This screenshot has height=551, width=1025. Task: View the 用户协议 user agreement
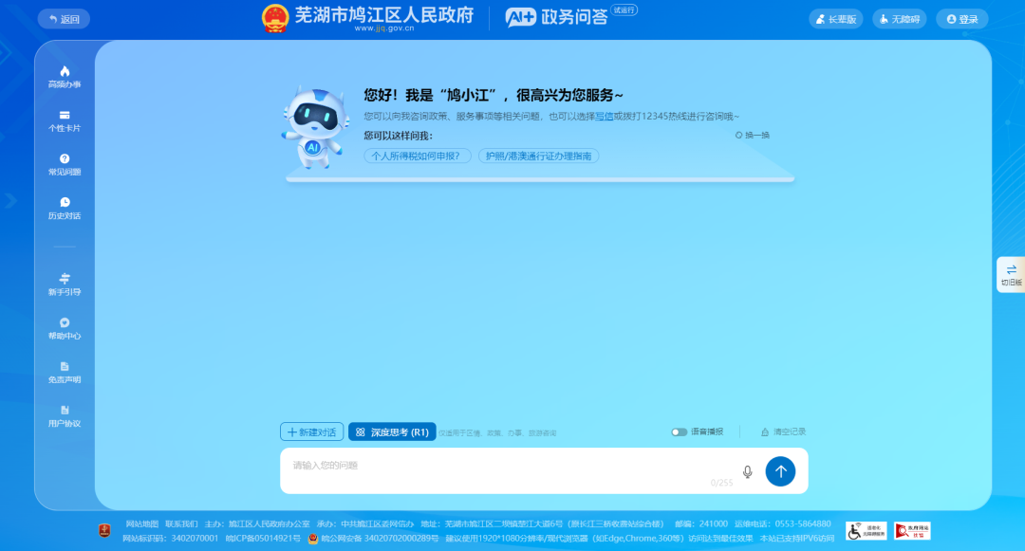coord(64,418)
